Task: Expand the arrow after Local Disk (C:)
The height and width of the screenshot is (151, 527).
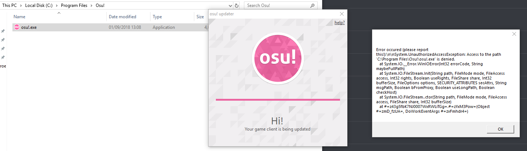Action: (56, 6)
